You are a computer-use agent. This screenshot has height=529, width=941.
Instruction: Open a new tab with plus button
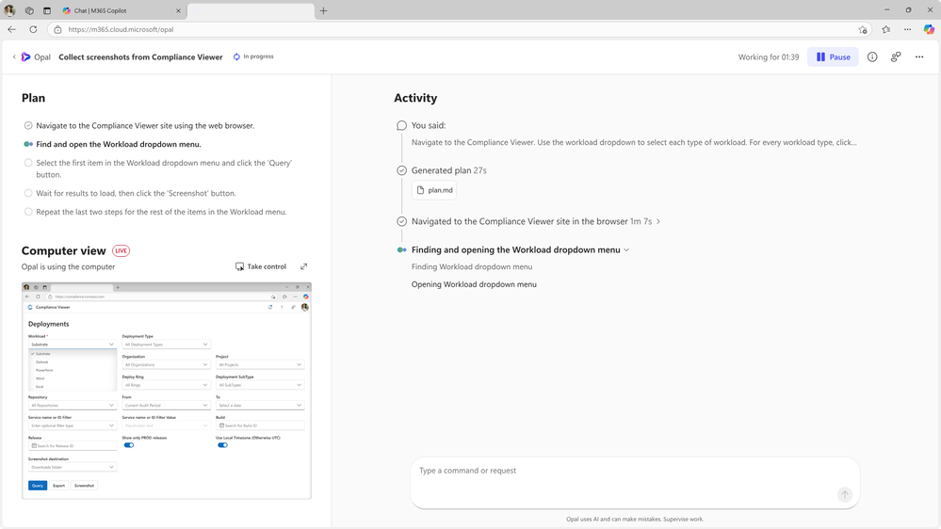point(323,10)
